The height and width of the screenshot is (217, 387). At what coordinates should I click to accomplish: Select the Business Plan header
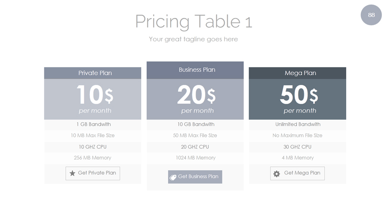pos(195,70)
